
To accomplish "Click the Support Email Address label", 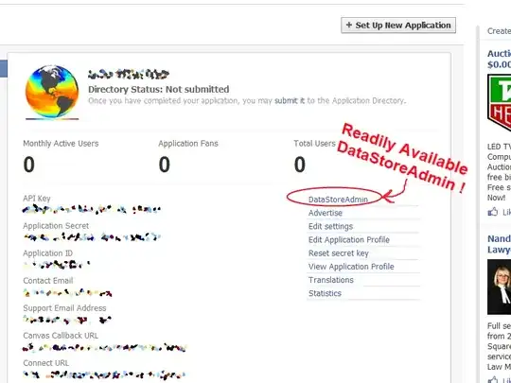I will pyautogui.click(x=64, y=308).
